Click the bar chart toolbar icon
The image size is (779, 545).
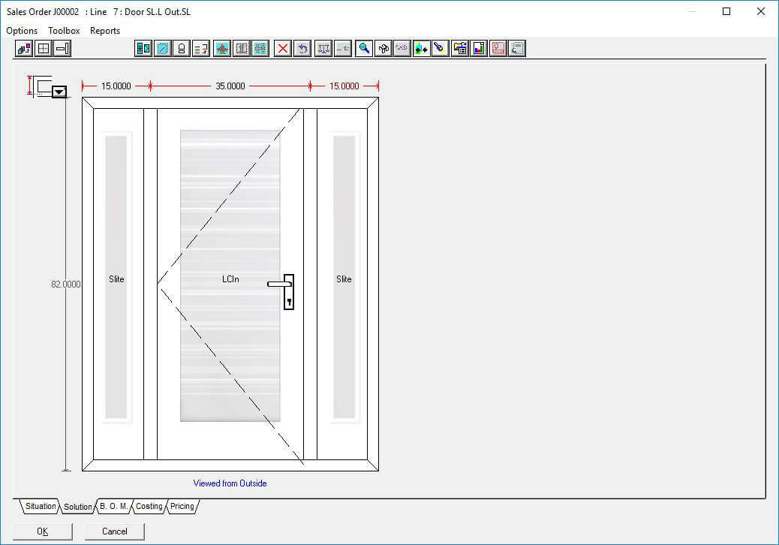pyautogui.click(x=479, y=49)
